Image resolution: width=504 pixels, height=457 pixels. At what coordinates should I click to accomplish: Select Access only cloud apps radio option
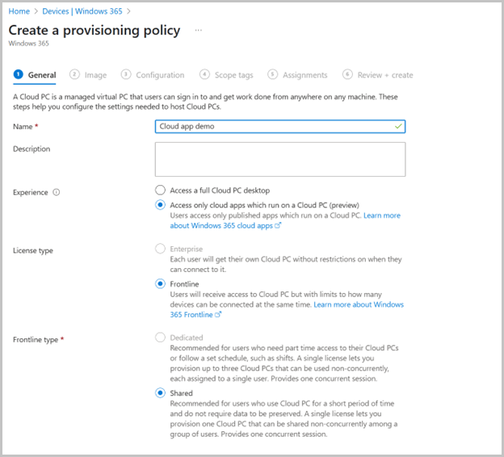click(160, 205)
